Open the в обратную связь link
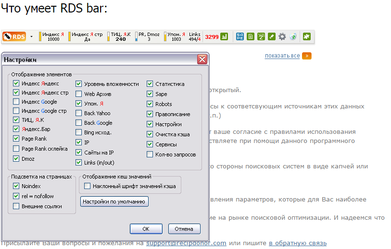The image size is (391, 249). [x=298, y=243]
